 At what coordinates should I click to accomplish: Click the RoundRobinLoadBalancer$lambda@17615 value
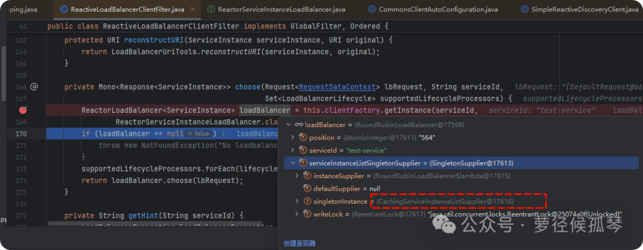click(x=441, y=176)
